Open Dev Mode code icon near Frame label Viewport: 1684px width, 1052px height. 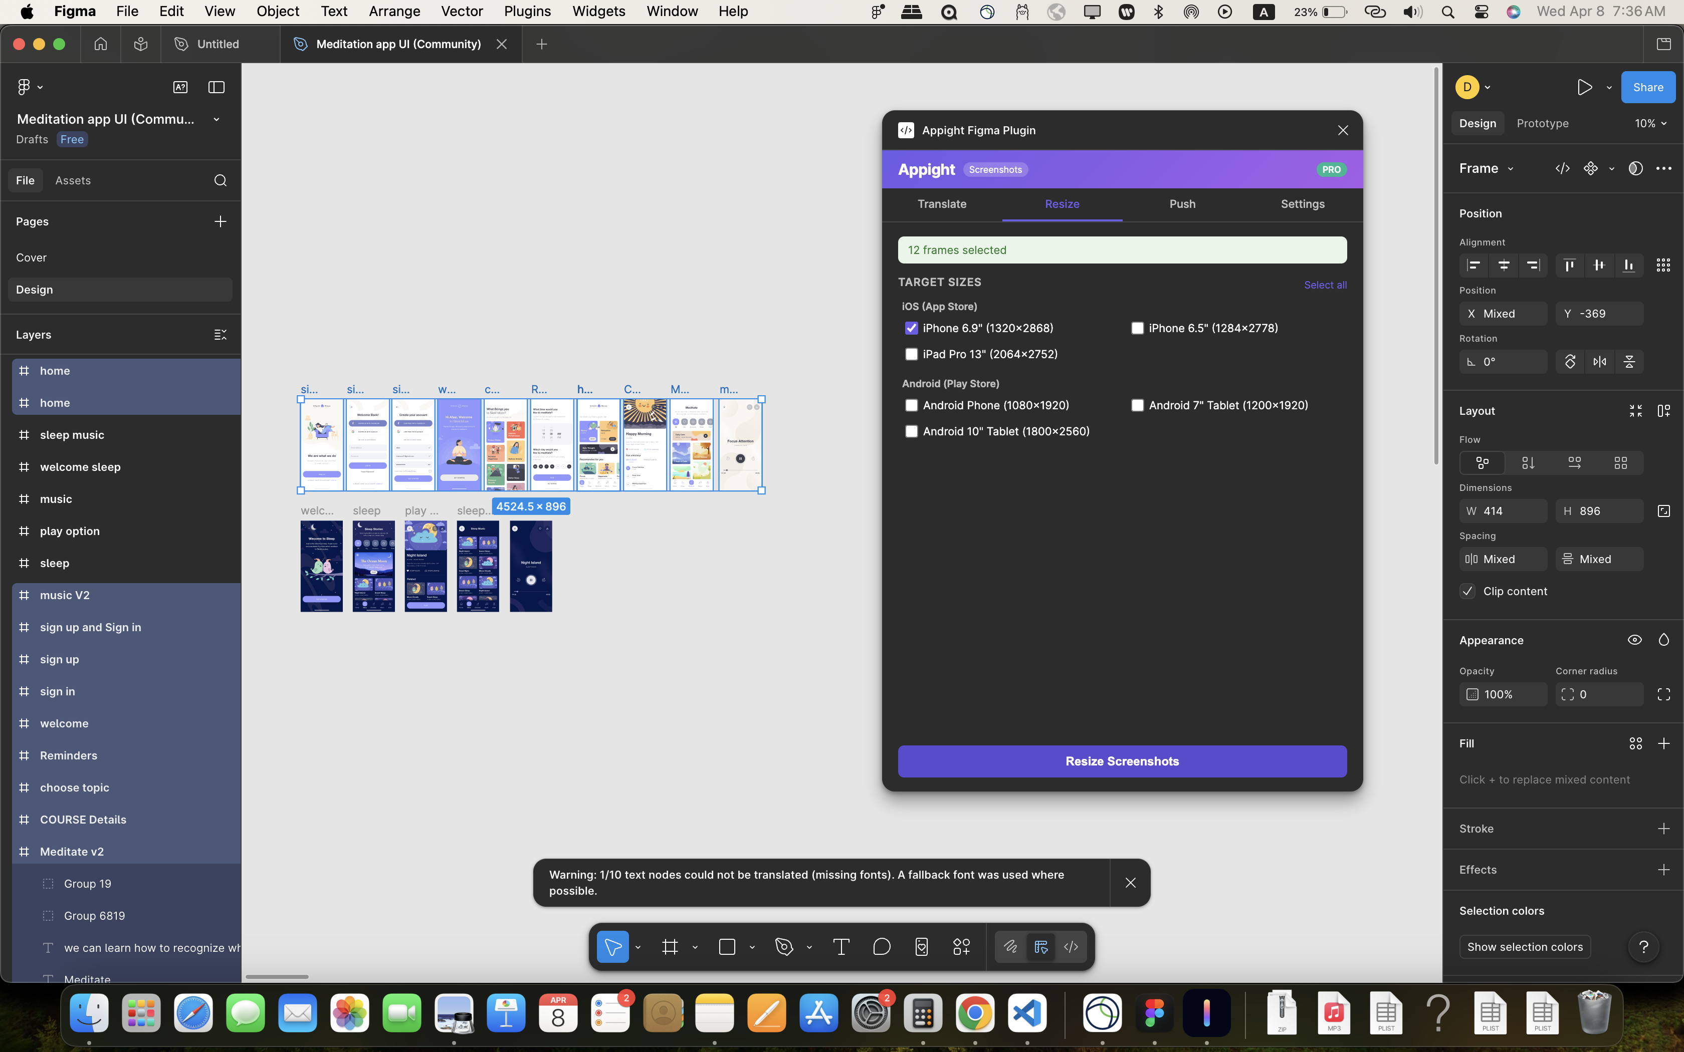(x=1562, y=168)
